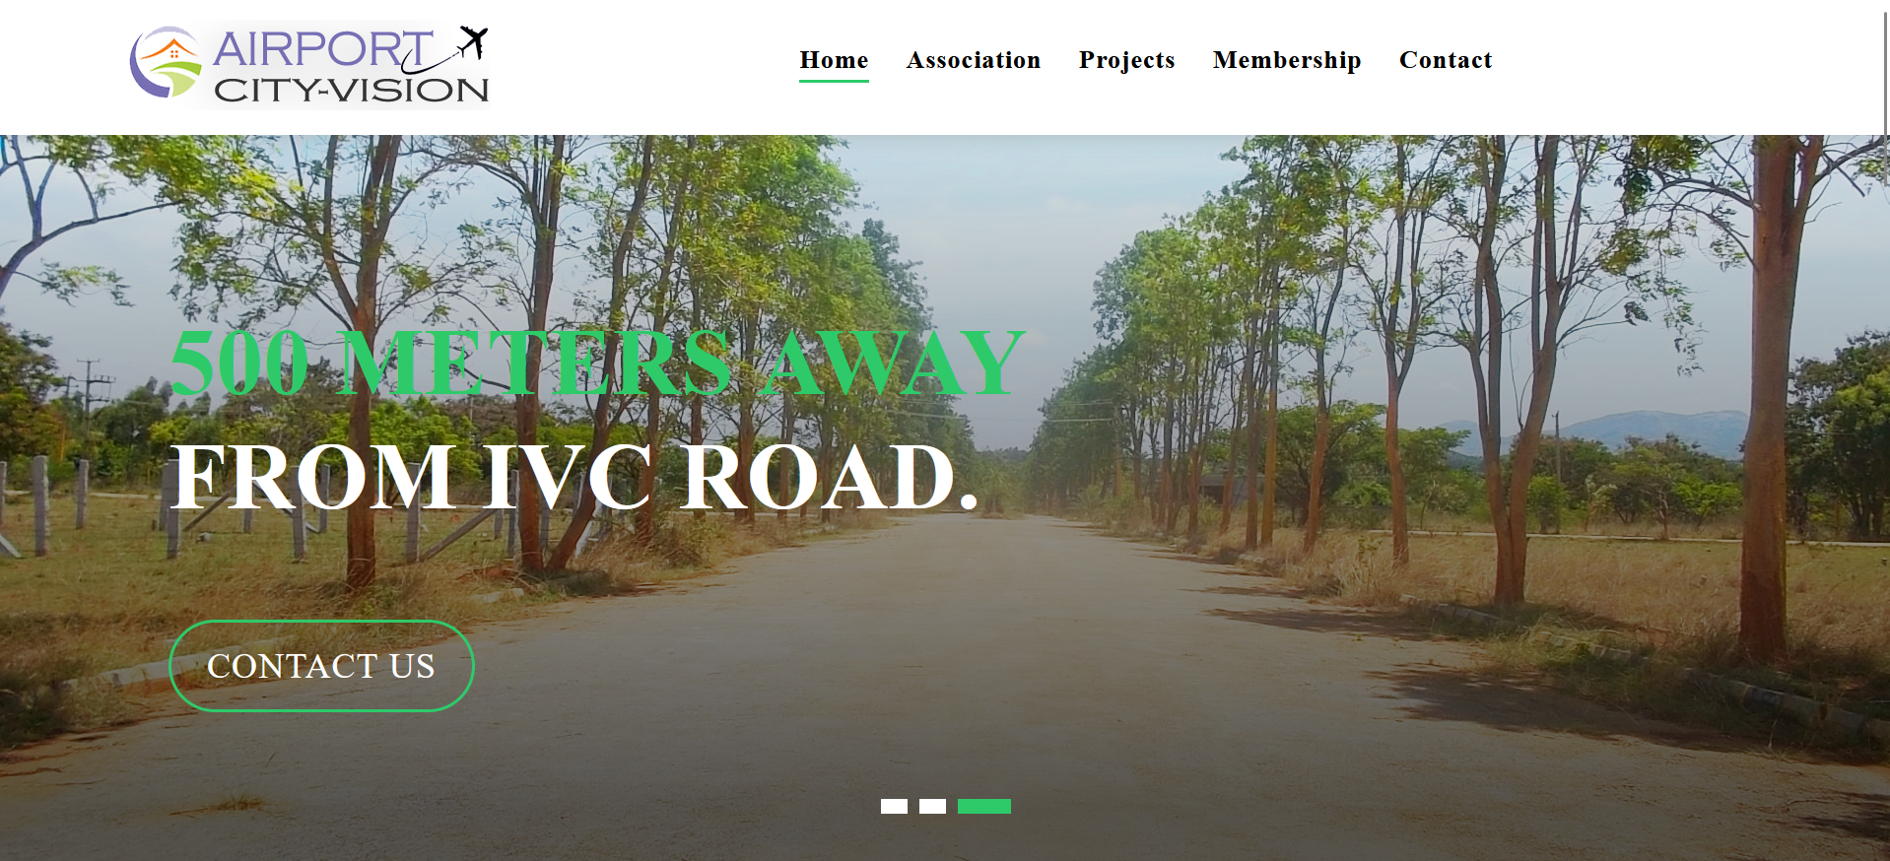Open the Projects navigation link
The height and width of the screenshot is (861, 1890).
1127,60
